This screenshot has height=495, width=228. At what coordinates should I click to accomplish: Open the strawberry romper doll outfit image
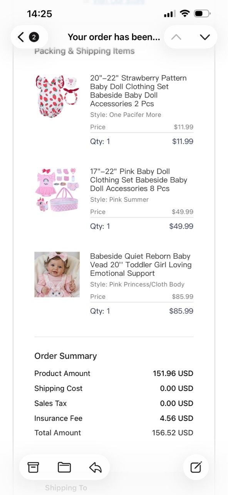tap(57, 97)
